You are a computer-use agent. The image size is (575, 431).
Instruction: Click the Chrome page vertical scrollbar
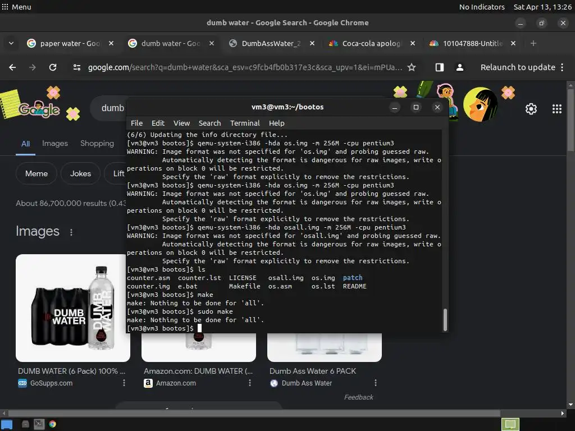coord(571,119)
